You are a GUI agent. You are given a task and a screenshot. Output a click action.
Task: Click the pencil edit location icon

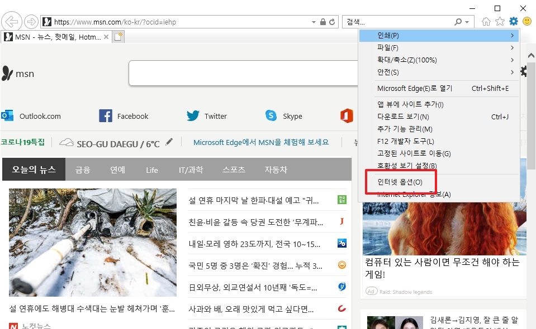169,142
